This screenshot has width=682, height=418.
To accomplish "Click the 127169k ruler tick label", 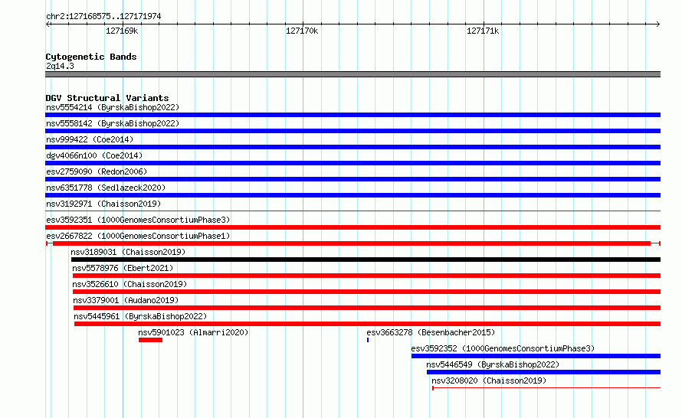I will click(x=122, y=31).
